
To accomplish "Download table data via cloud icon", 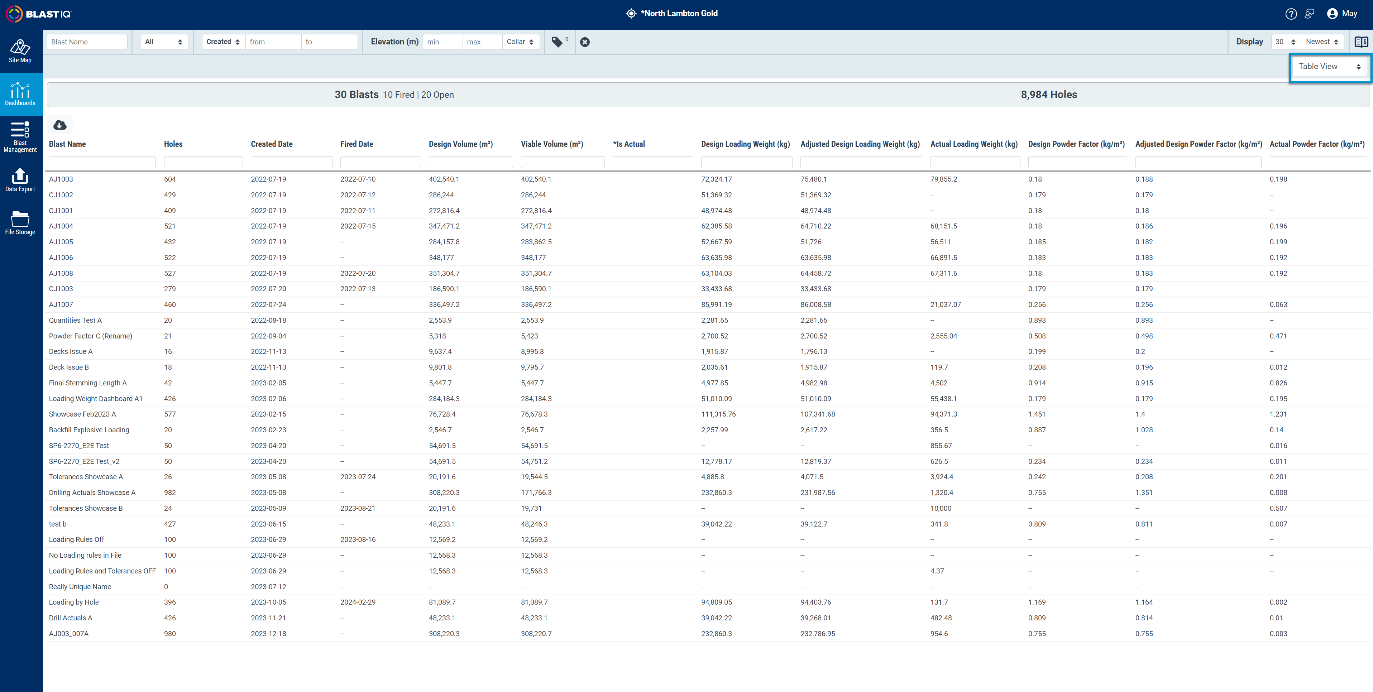I will click(60, 125).
